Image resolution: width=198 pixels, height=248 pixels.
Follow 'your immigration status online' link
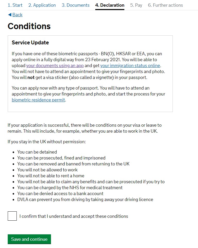coord(130,66)
